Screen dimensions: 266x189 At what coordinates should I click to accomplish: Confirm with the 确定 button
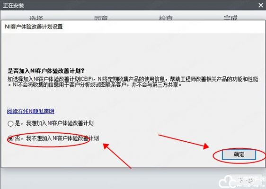pos(239,155)
